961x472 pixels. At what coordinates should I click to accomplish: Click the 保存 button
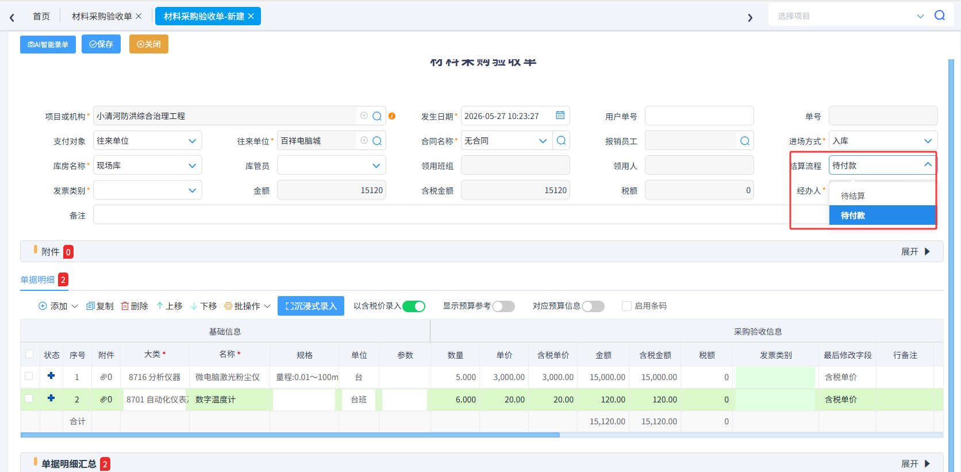click(101, 44)
